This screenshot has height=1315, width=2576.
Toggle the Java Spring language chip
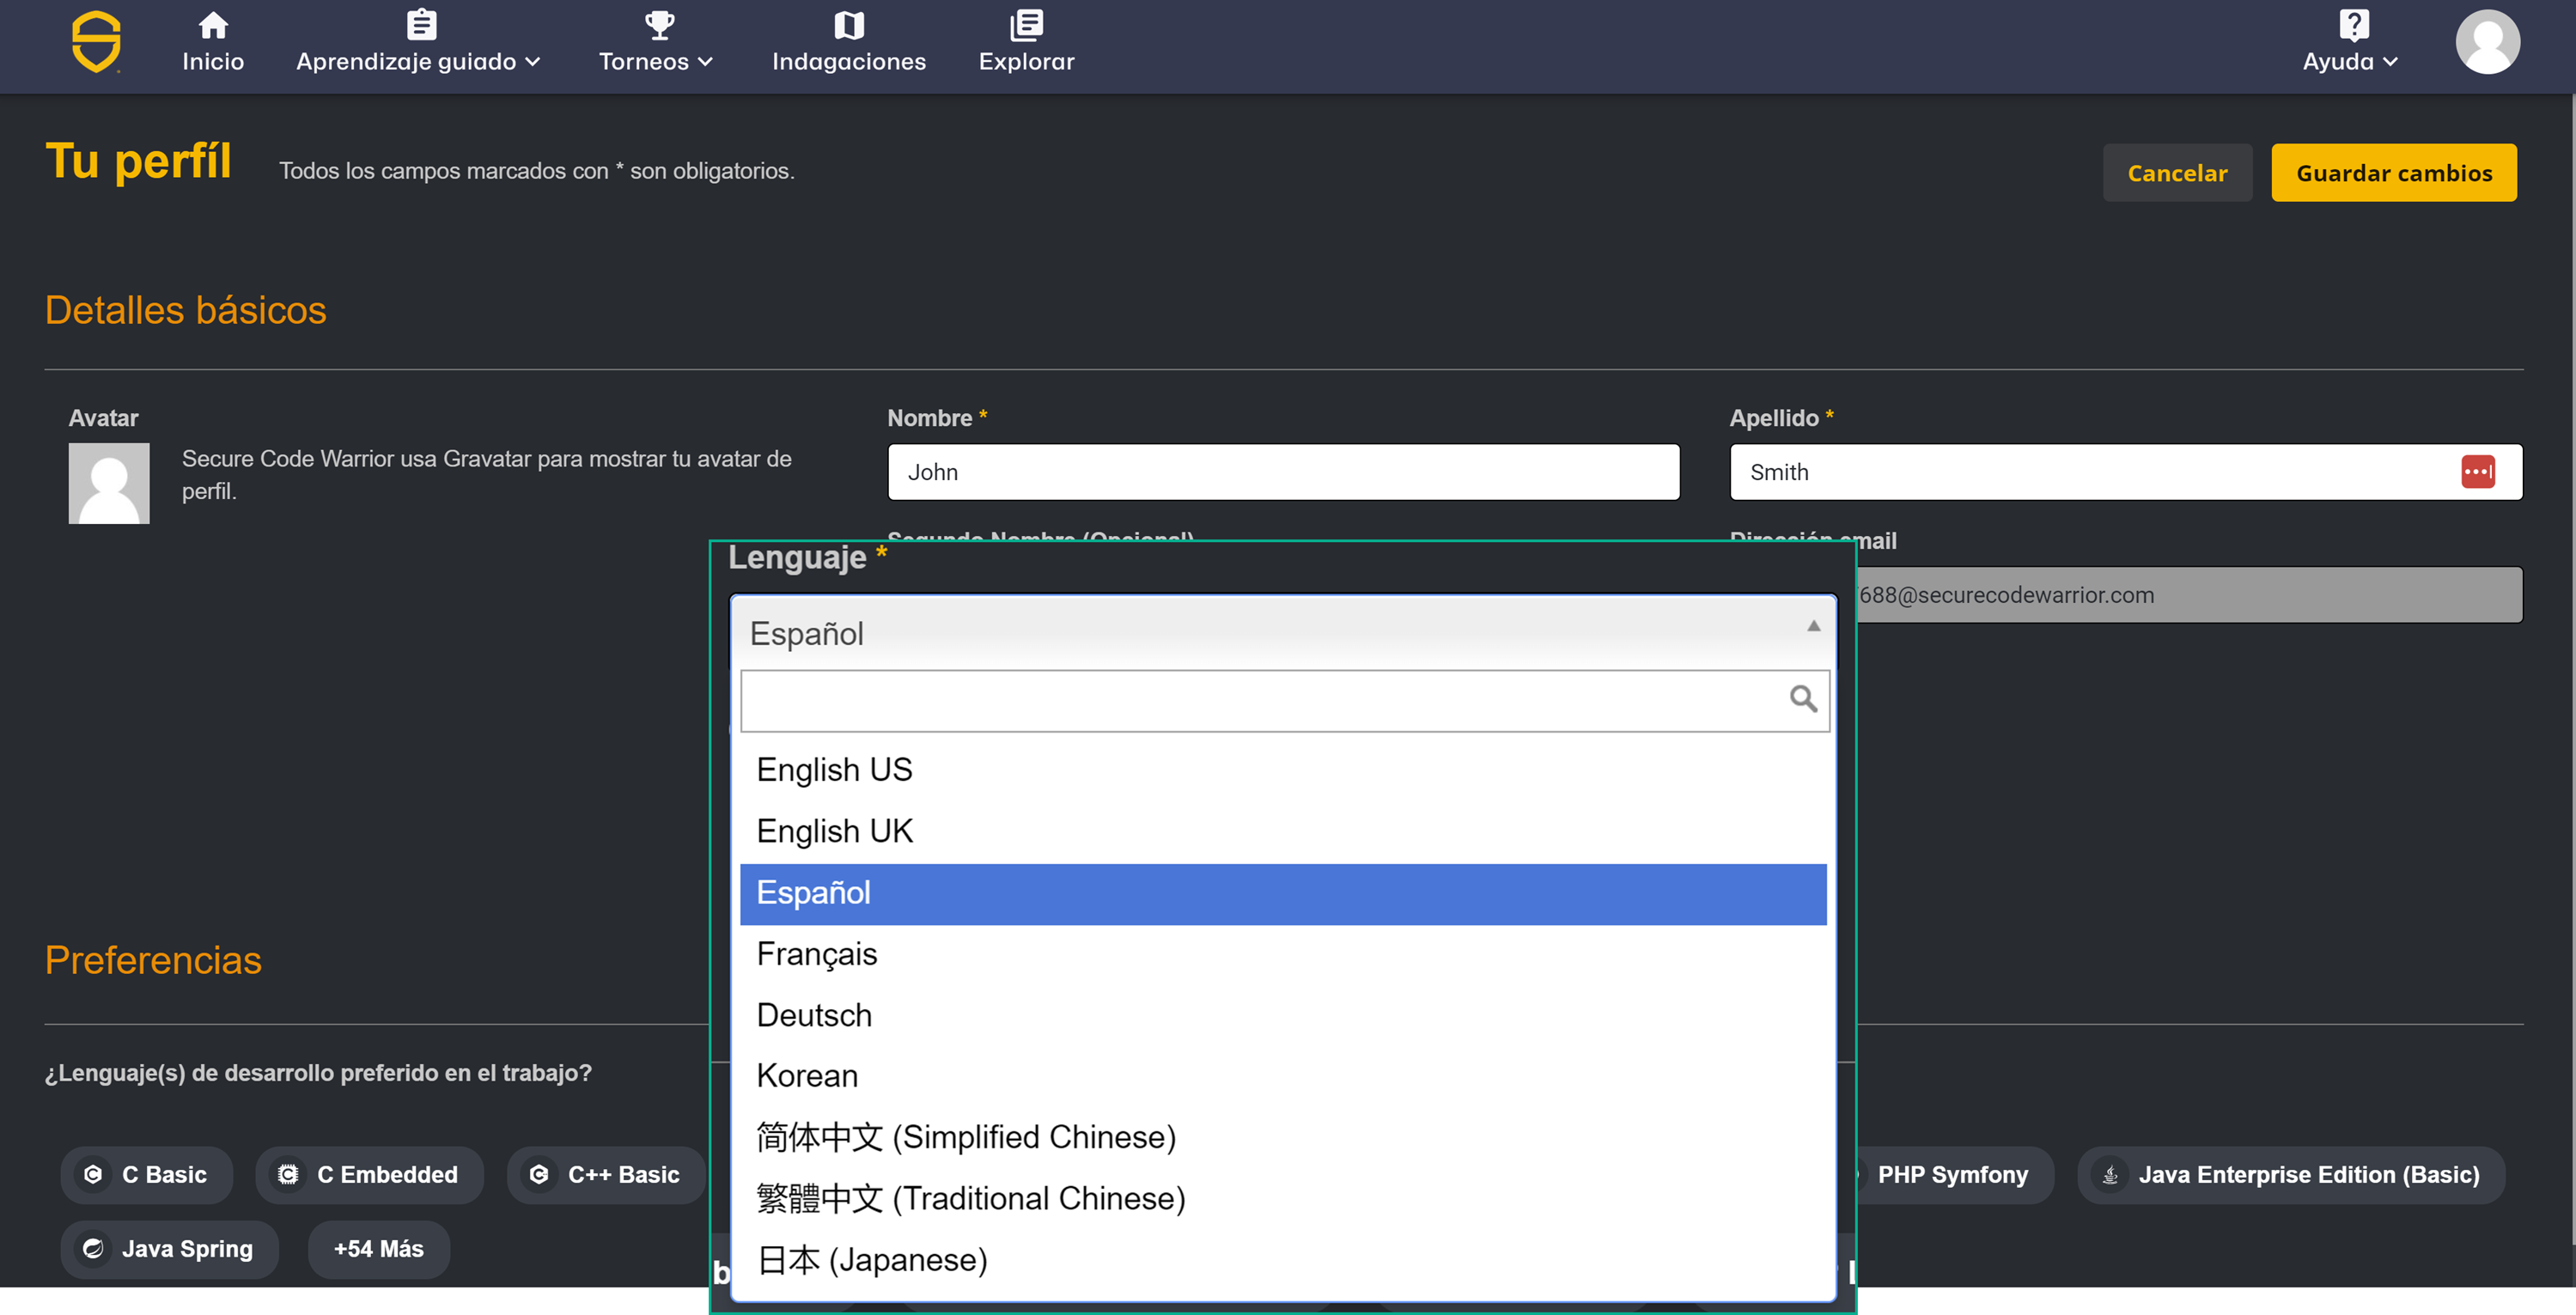coord(169,1248)
